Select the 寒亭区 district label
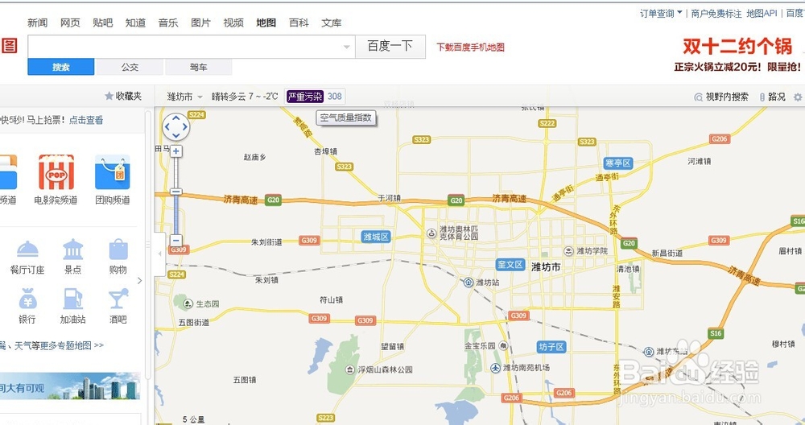 click(618, 163)
